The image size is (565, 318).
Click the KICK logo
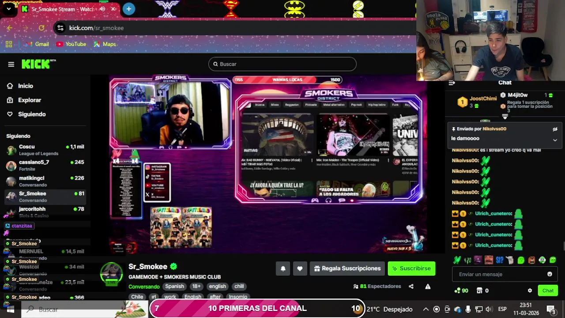point(38,64)
